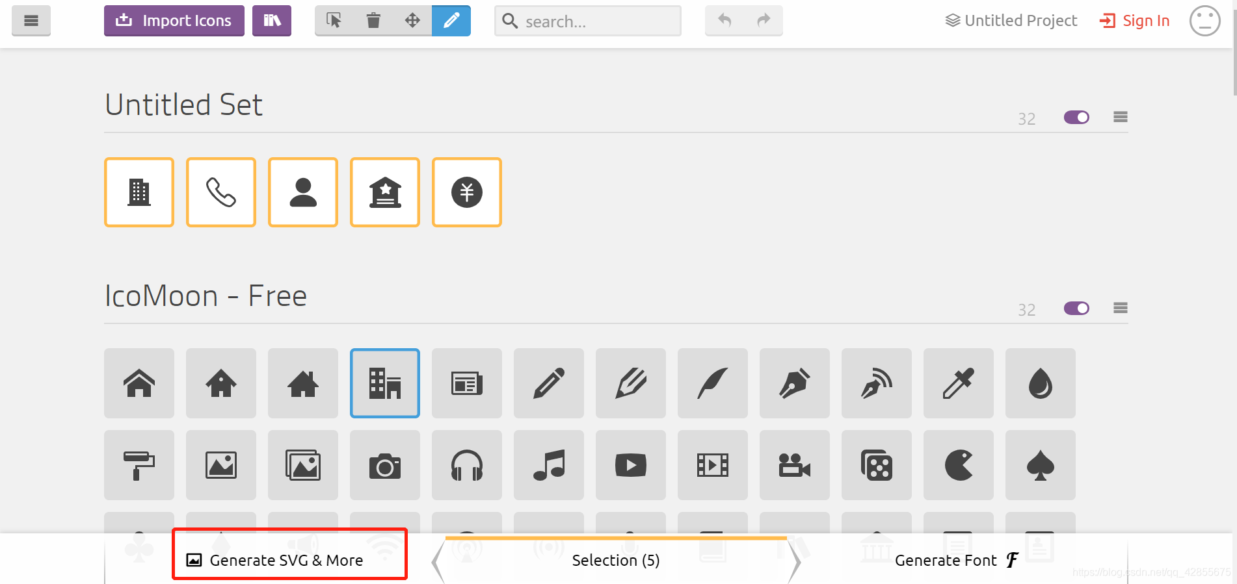Select the highlighted office building icon
1237x584 pixels.
click(x=385, y=383)
